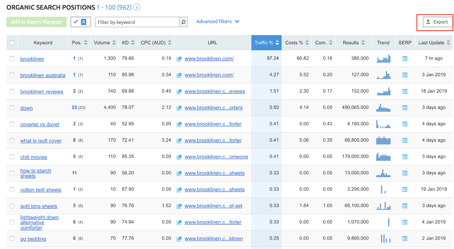Open the coverlet vs duvet keyword link
Viewport: 454px width, 249px height.
[x=40, y=124]
